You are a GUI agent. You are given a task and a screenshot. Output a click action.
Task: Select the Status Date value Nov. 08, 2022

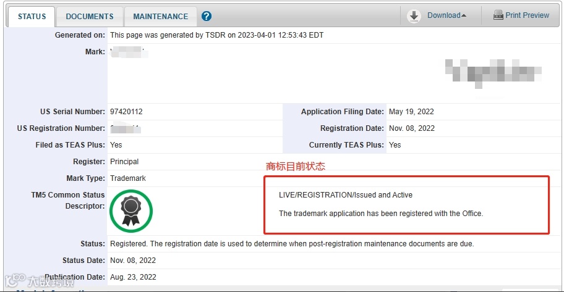coord(133,261)
